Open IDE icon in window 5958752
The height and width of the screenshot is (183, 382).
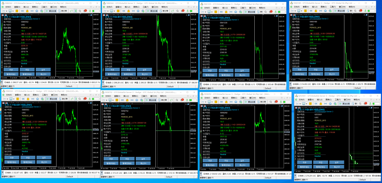(123, 100)
